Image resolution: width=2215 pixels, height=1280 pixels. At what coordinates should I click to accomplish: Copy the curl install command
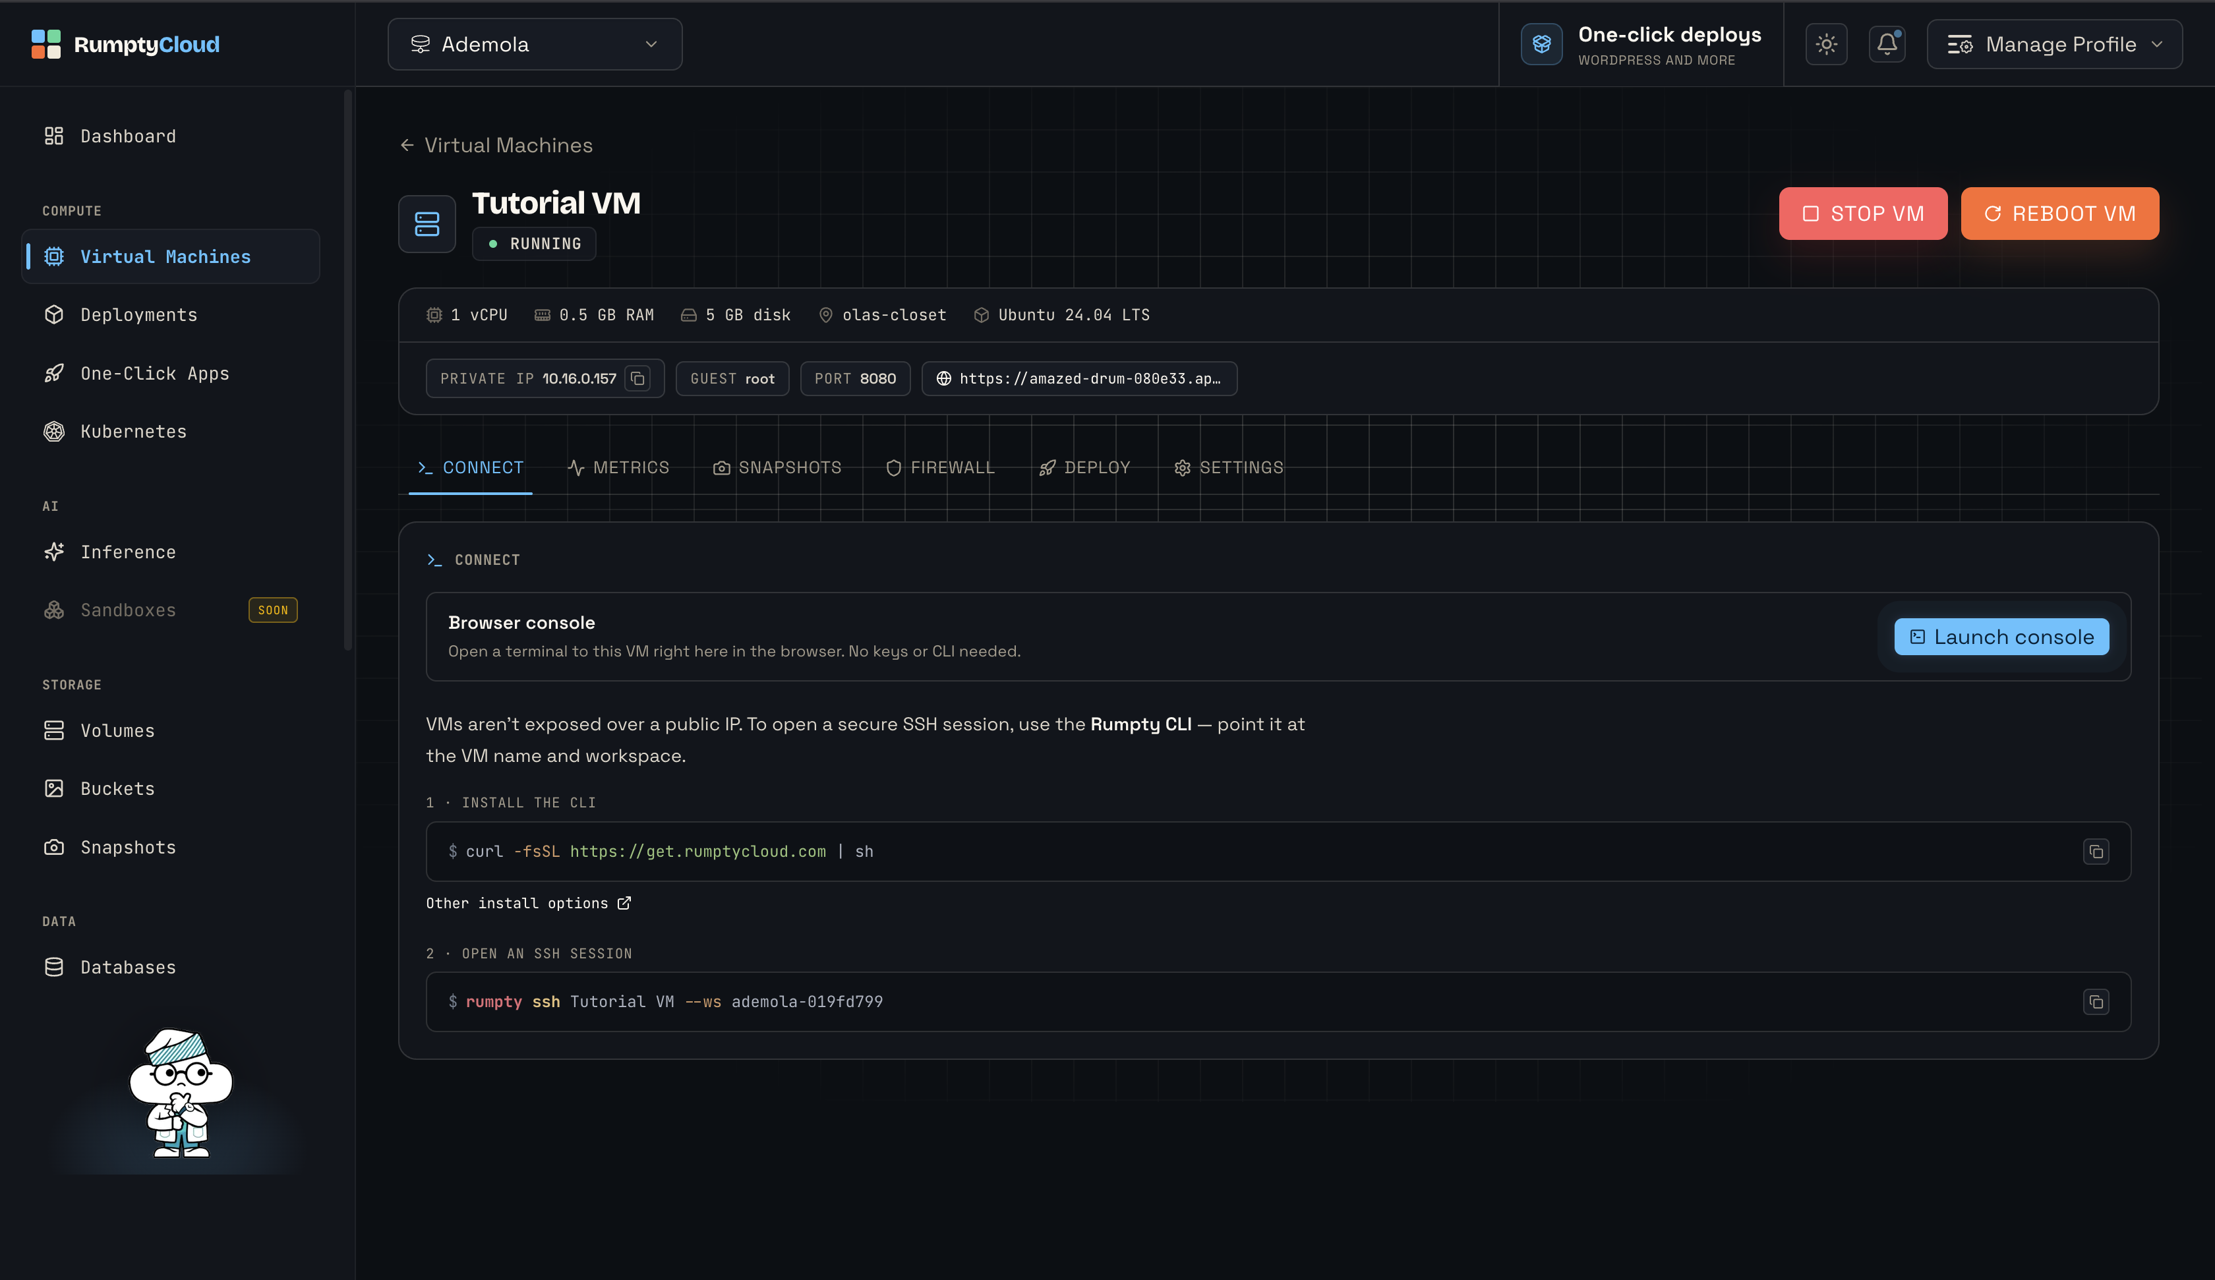pyautogui.click(x=2096, y=851)
